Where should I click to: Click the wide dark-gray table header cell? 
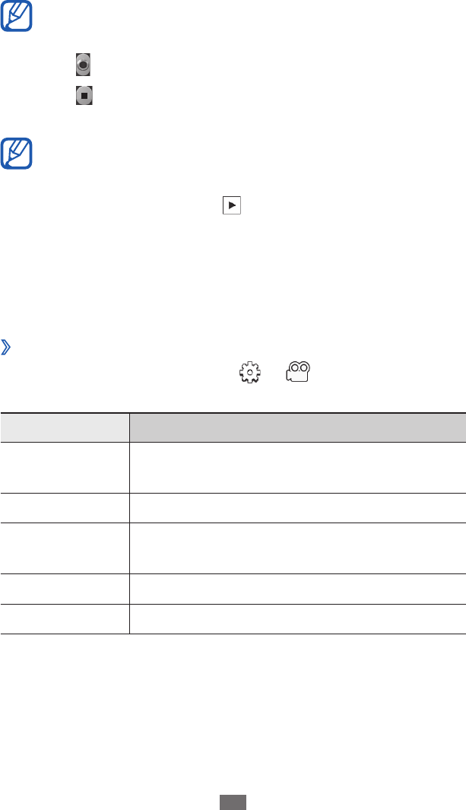pyautogui.click(x=297, y=428)
